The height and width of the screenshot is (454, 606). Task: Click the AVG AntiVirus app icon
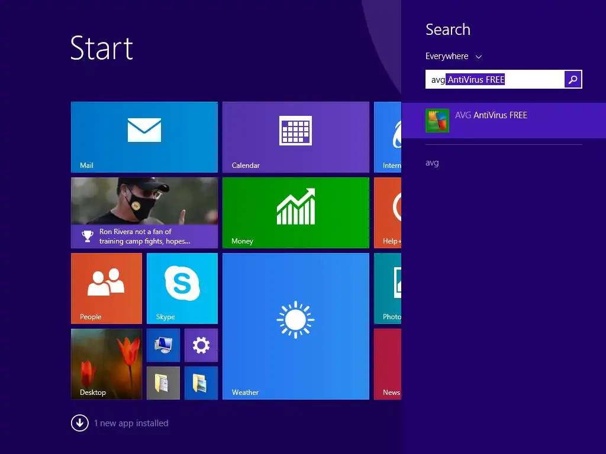coord(437,121)
